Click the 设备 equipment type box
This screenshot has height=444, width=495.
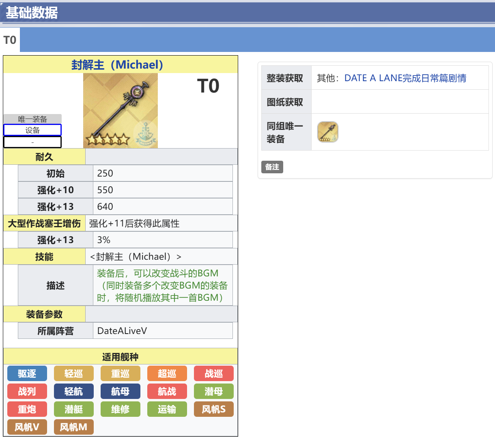click(32, 130)
